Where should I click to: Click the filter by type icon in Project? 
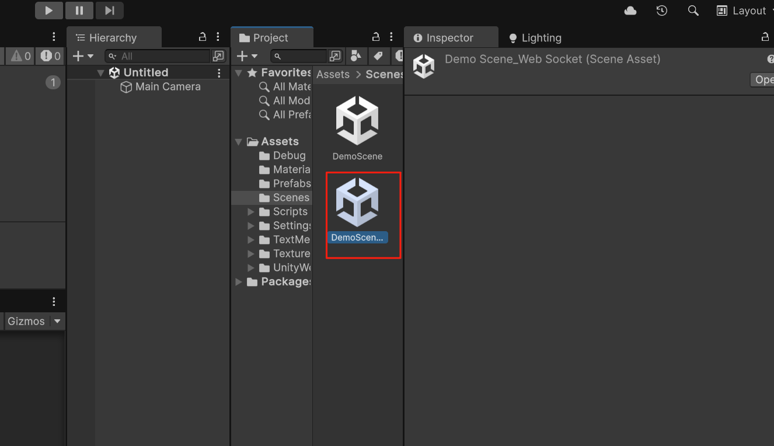click(x=356, y=56)
